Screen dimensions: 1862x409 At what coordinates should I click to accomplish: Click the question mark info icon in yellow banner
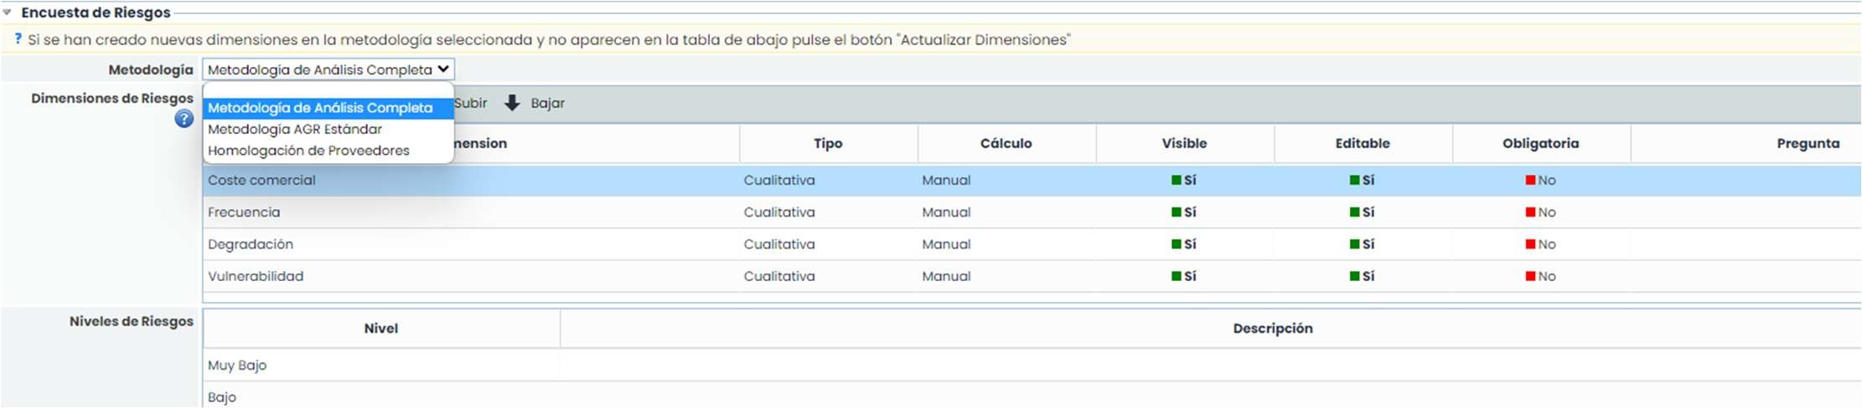18,39
